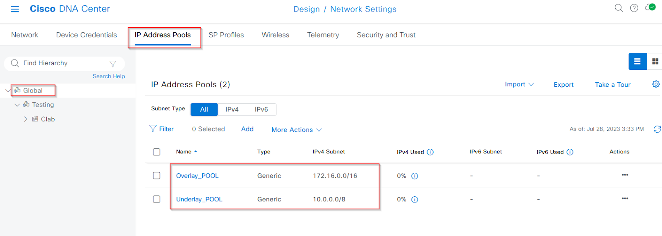Select All subnet type filter
Viewport: 662px width, 236px height.
[204, 110]
